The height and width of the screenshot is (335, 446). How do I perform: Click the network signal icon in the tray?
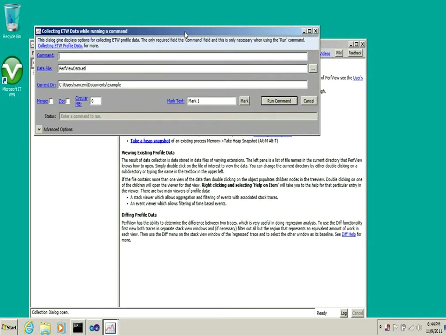[x=411, y=327]
